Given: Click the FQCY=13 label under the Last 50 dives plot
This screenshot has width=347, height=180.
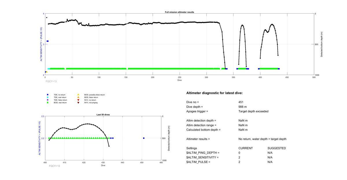Looking at the screenshot, I should [x=55, y=166].
